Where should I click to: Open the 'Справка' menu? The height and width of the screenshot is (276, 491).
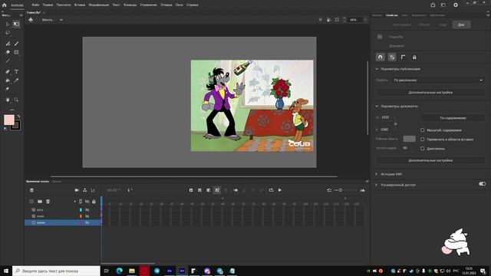(193, 5)
